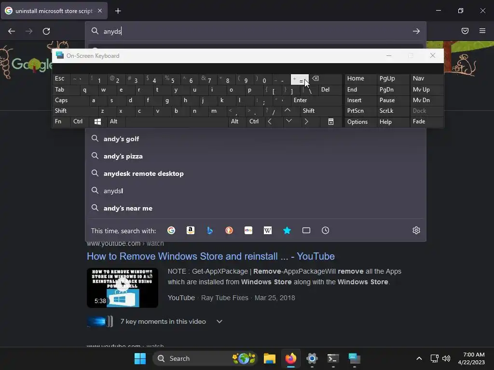Search this time with Bing icon

210,230
